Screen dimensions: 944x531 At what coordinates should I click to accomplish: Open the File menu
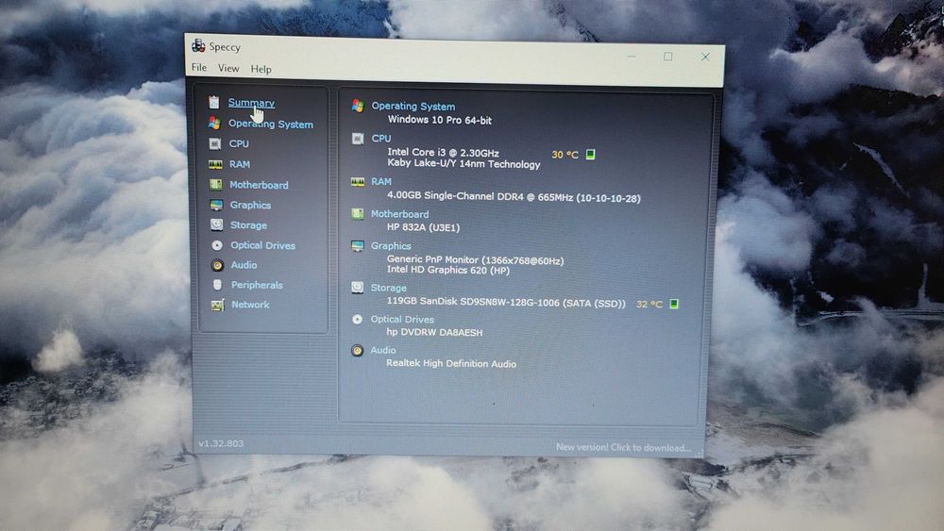point(199,67)
